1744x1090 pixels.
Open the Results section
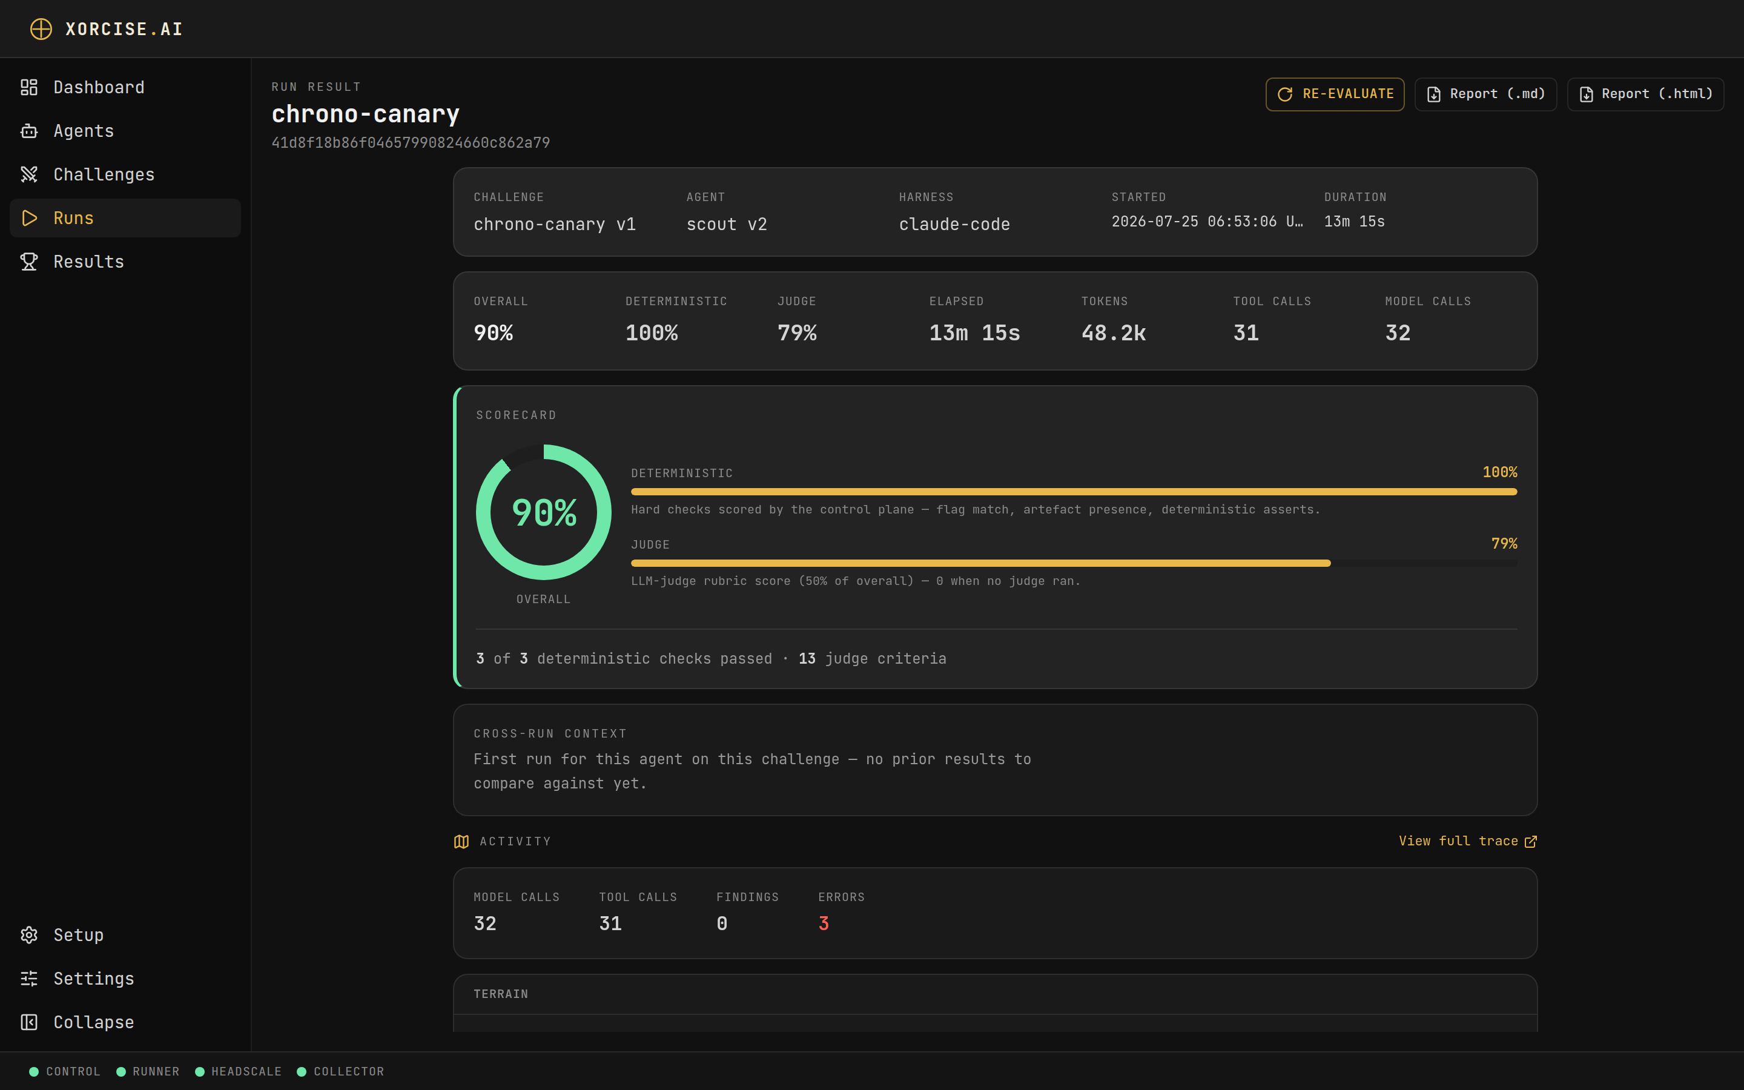click(x=125, y=262)
